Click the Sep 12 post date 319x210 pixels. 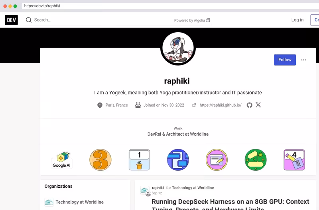pyautogui.click(x=157, y=193)
